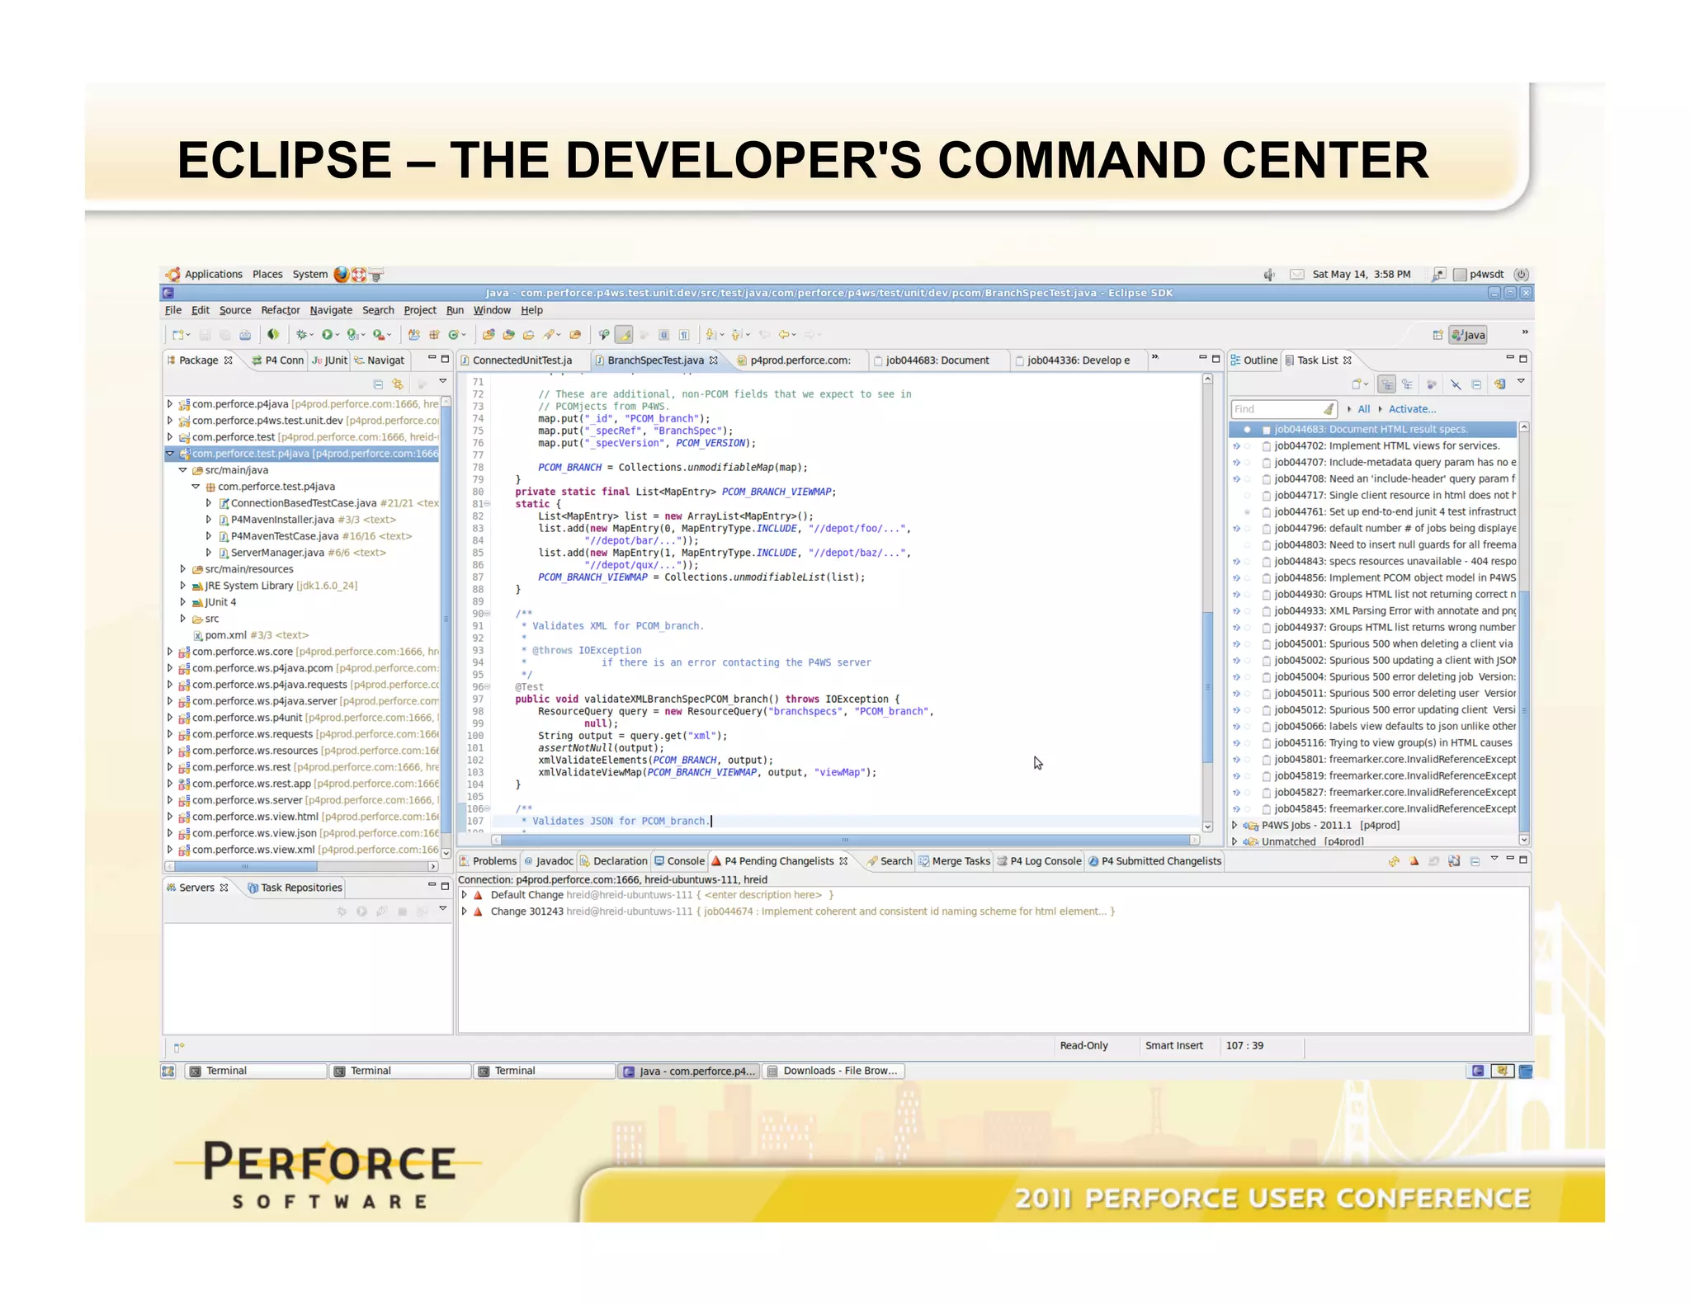Click the Show Desktop icon in bottom panel
Image resolution: width=1690 pixels, height=1305 pixels.
[x=168, y=1071]
